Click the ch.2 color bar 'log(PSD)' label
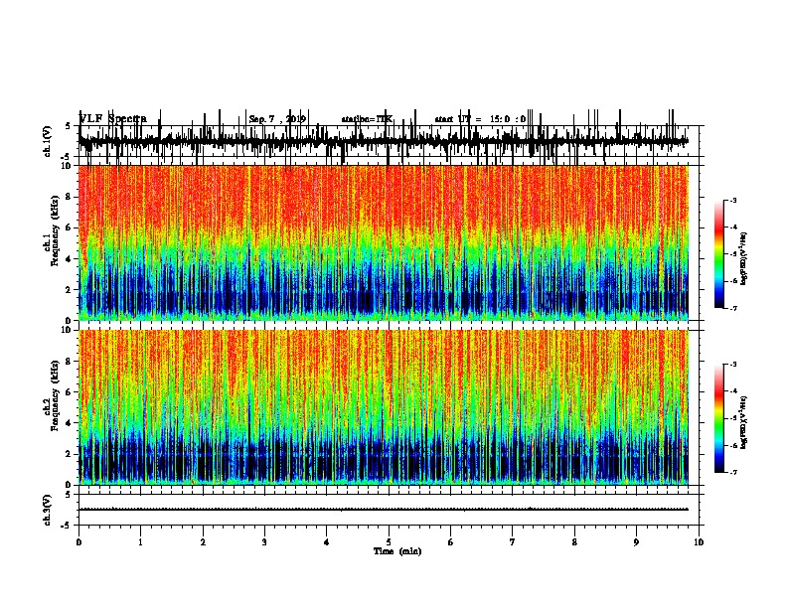 coord(743,422)
